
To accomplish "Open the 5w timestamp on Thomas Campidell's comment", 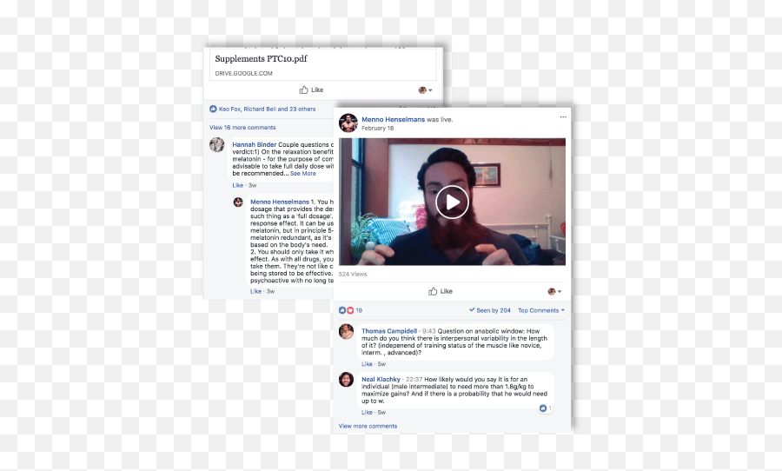I will coord(381,364).
